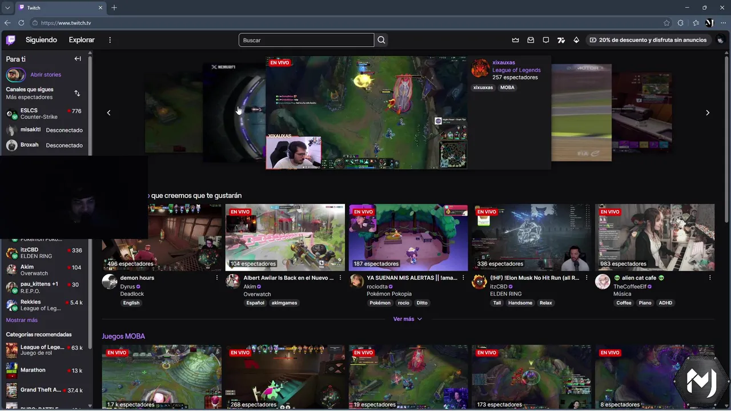Open the MOBA stream with 268 espectadores
The height and width of the screenshot is (411, 731).
pos(285,377)
